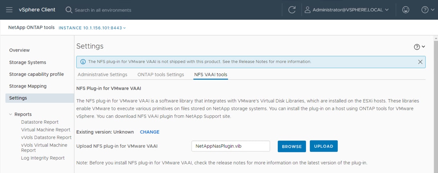Expand the Administrator@VSPHERE.LOCAL user menu
The image size is (438, 173).
(347, 10)
